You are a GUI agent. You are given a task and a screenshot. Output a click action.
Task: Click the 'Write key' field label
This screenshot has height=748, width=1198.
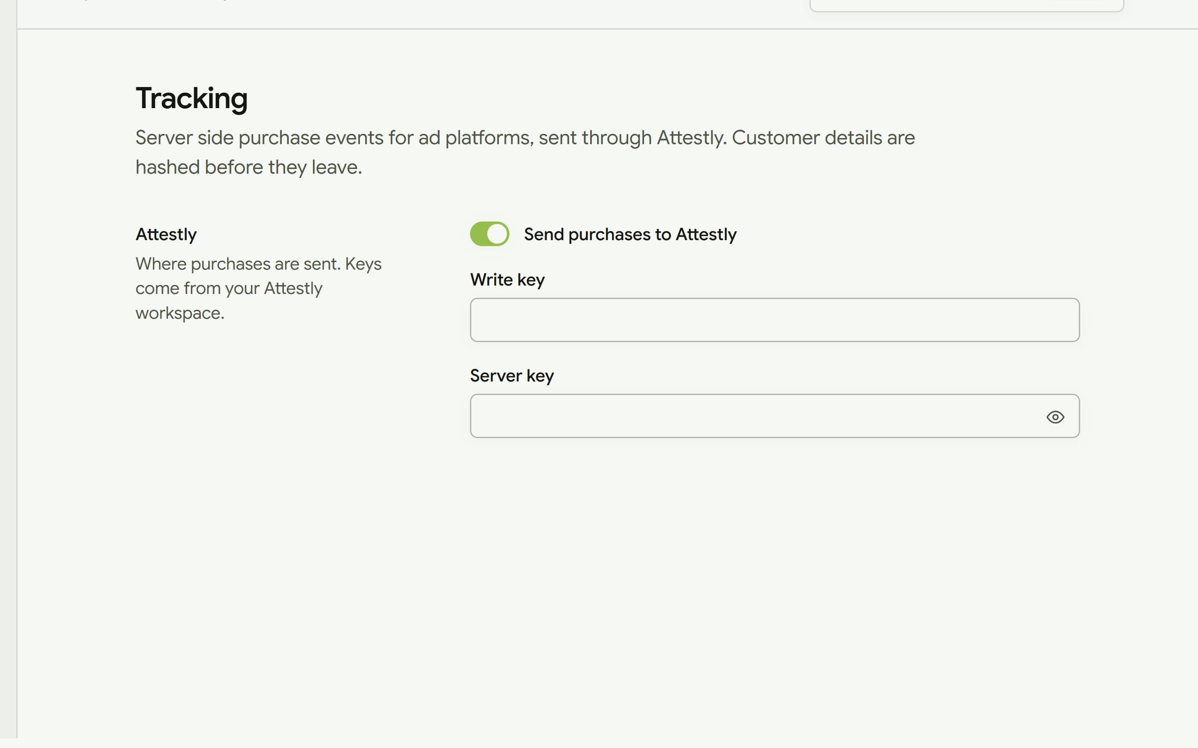[507, 280]
